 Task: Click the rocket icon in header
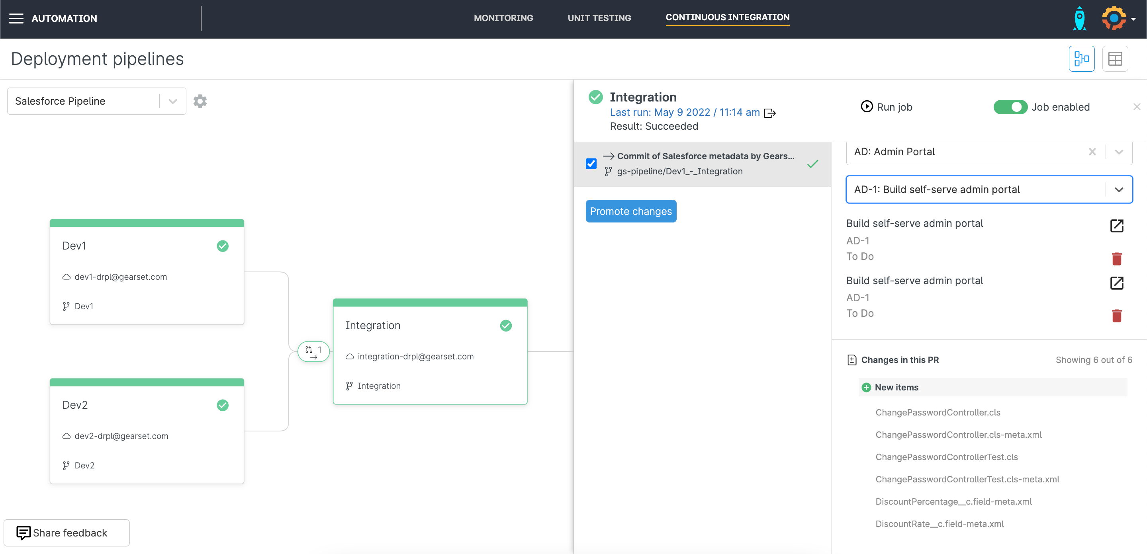coord(1079,19)
